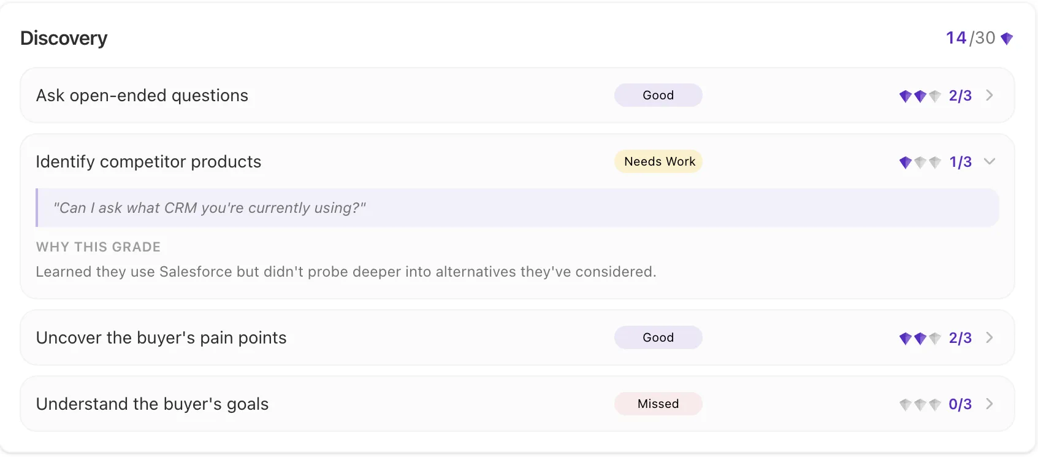The height and width of the screenshot is (457, 1038).
Task: Collapse the Identify competitor products chevron
Action: coord(990,161)
